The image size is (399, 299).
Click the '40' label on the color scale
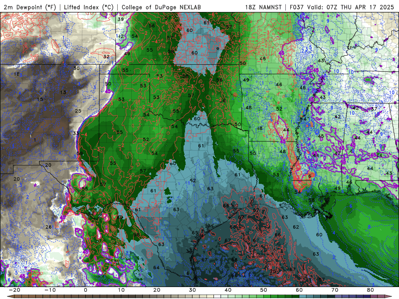[228, 290]
